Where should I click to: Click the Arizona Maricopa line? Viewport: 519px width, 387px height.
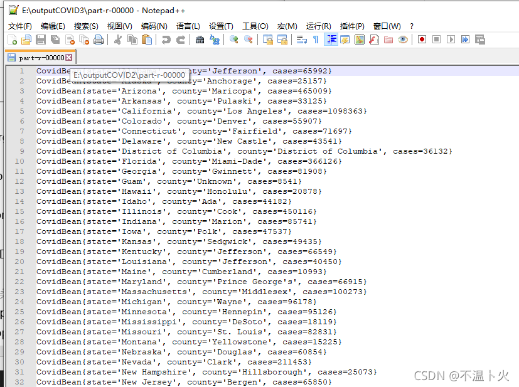click(184, 91)
